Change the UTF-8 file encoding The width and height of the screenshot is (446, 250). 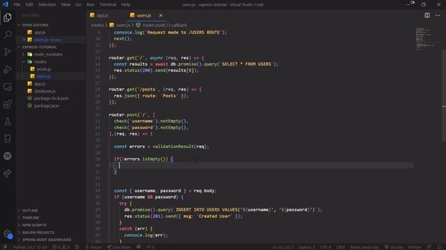325,247
